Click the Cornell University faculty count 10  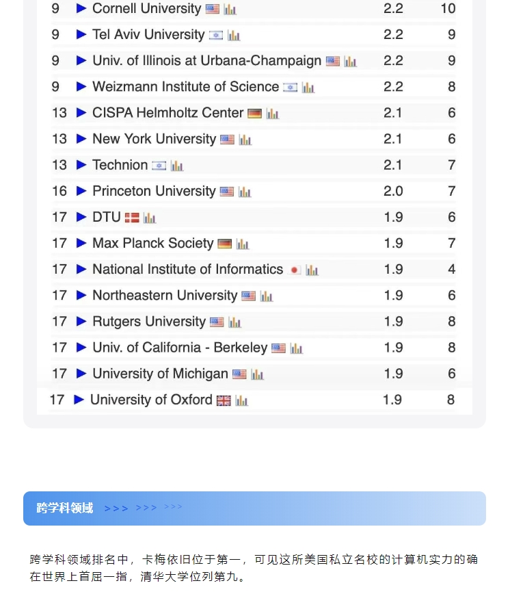click(448, 9)
